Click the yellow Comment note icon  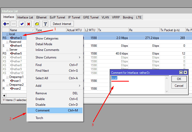point(37,24)
